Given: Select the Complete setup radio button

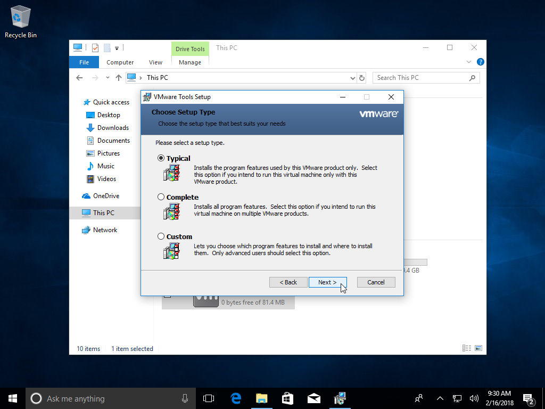Looking at the screenshot, I should coord(161,197).
